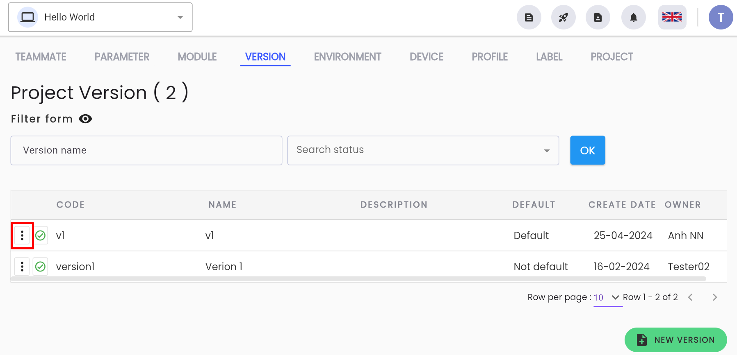Open the user file icon in header
Image resolution: width=737 pixels, height=355 pixels.
(x=598, y=17)
